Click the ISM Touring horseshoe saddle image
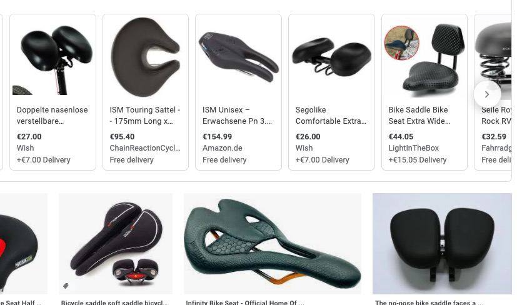This screenshot has height=305, width=517. [x=146, y=57]
